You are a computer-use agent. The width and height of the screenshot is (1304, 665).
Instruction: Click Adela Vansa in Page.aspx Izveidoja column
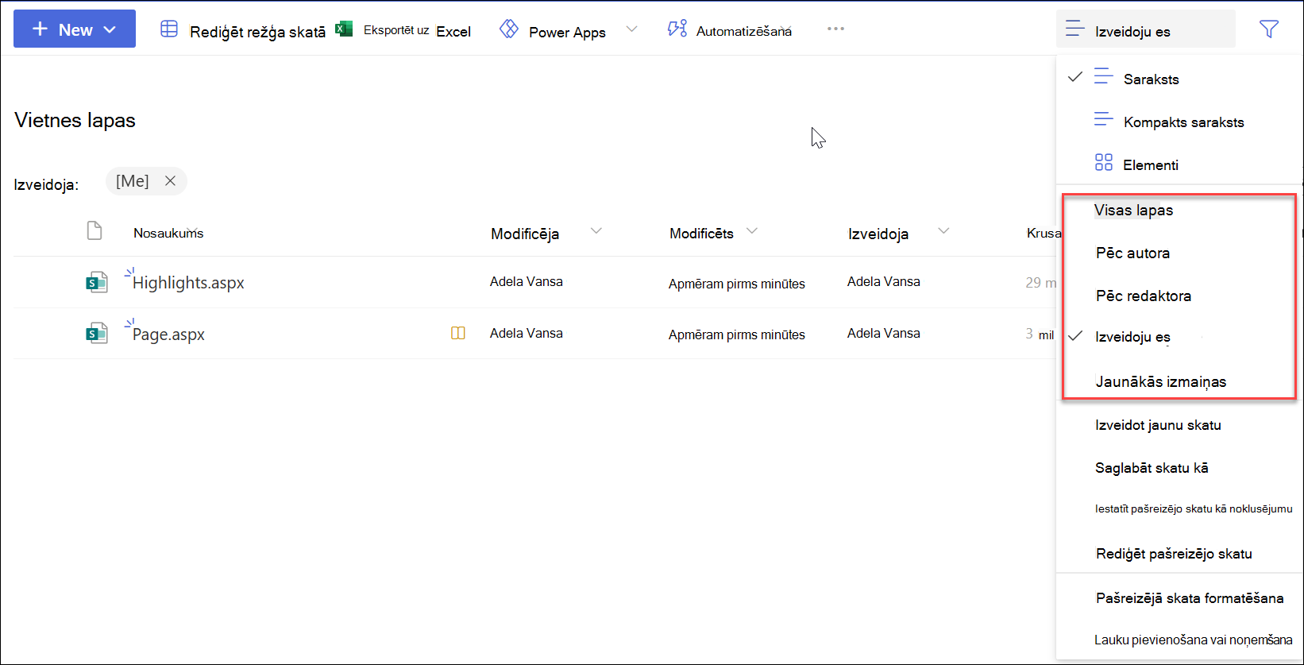pos(883,333)
